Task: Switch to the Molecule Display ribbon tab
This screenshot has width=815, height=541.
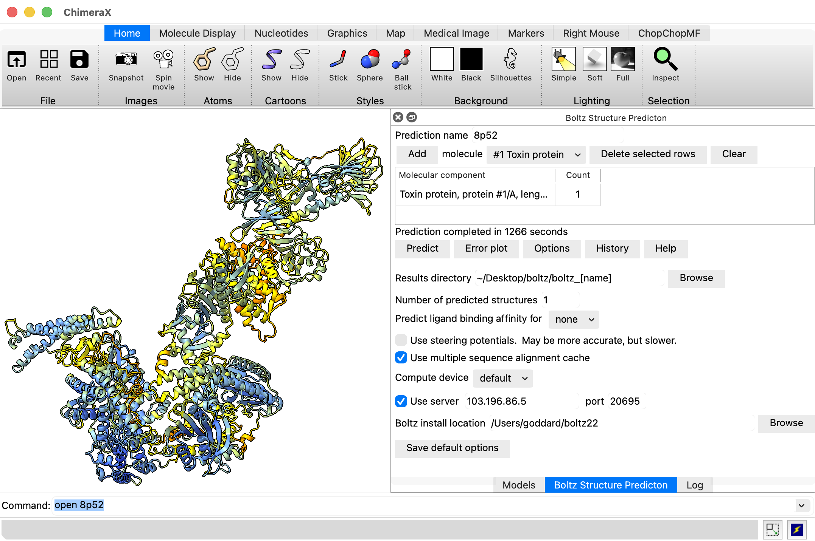Action: coord(197,33)
